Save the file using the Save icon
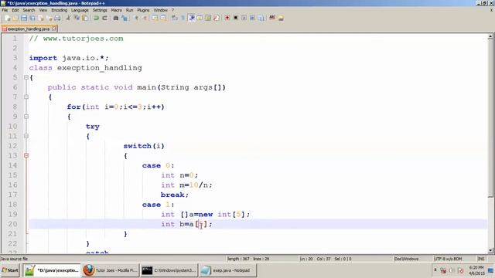This screenshot has height=278, width=495. 24,18
